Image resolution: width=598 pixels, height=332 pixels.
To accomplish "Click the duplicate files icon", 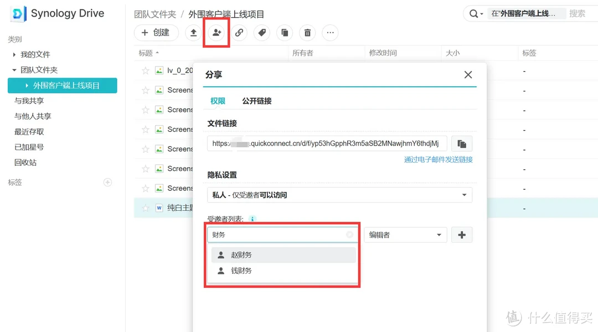I will click(x=284, y=33).
